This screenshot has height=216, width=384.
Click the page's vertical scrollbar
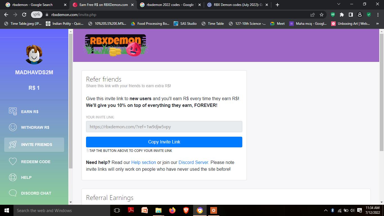pyautogui.click(x=381, y=93)
